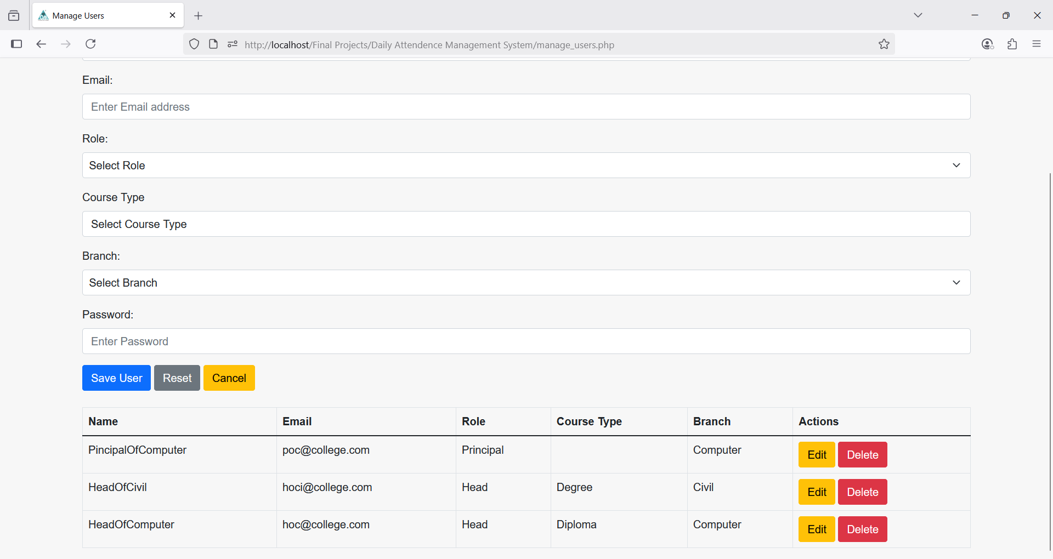Viewport: 1053px width, 559px height.
Task: Open a new tab with plus button
Action: [199, 16]
